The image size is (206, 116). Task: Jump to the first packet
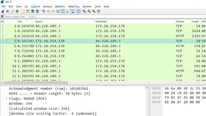(x=63, y=11)
